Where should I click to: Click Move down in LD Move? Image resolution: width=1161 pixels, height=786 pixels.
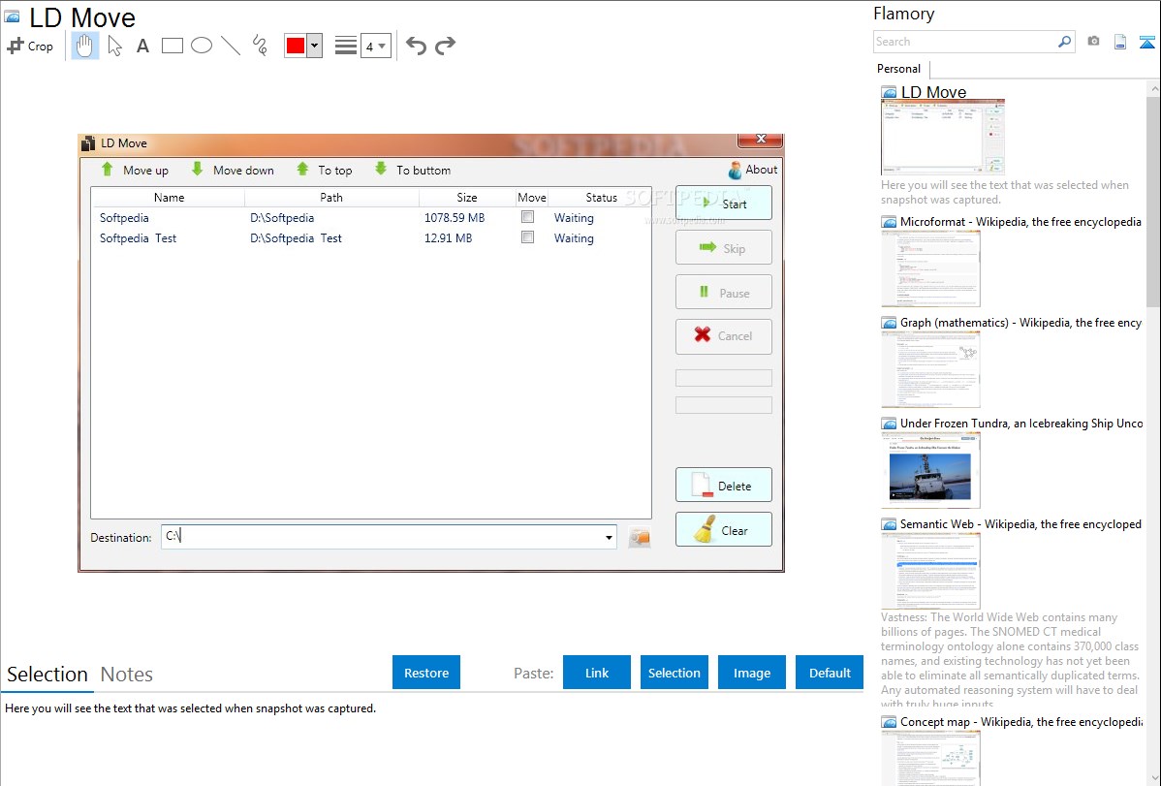click(x=233, y=170)
